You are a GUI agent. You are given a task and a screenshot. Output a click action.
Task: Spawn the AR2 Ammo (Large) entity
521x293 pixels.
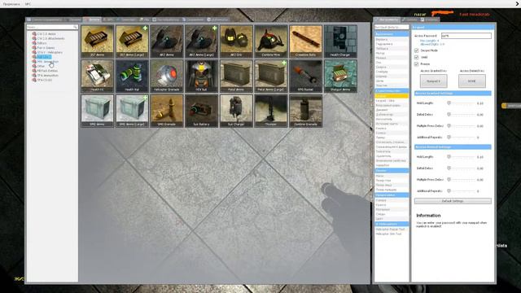[x=201, y=42]
